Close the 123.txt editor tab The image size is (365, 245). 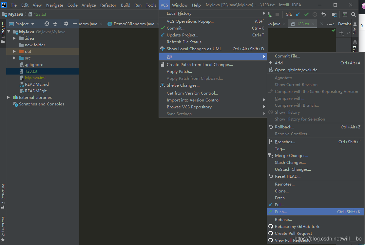313,24
